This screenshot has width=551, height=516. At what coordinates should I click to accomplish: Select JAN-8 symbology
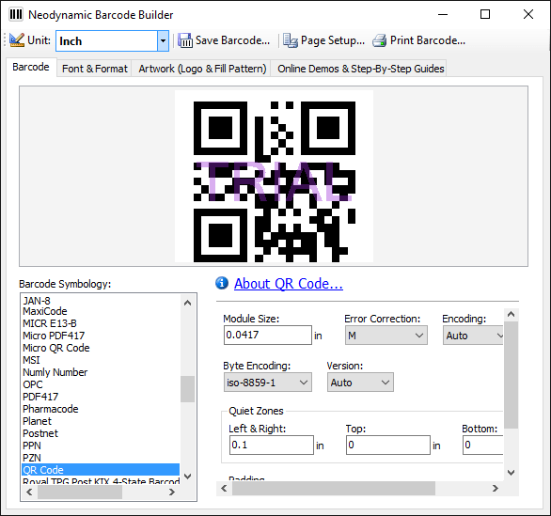coord(101,301)
